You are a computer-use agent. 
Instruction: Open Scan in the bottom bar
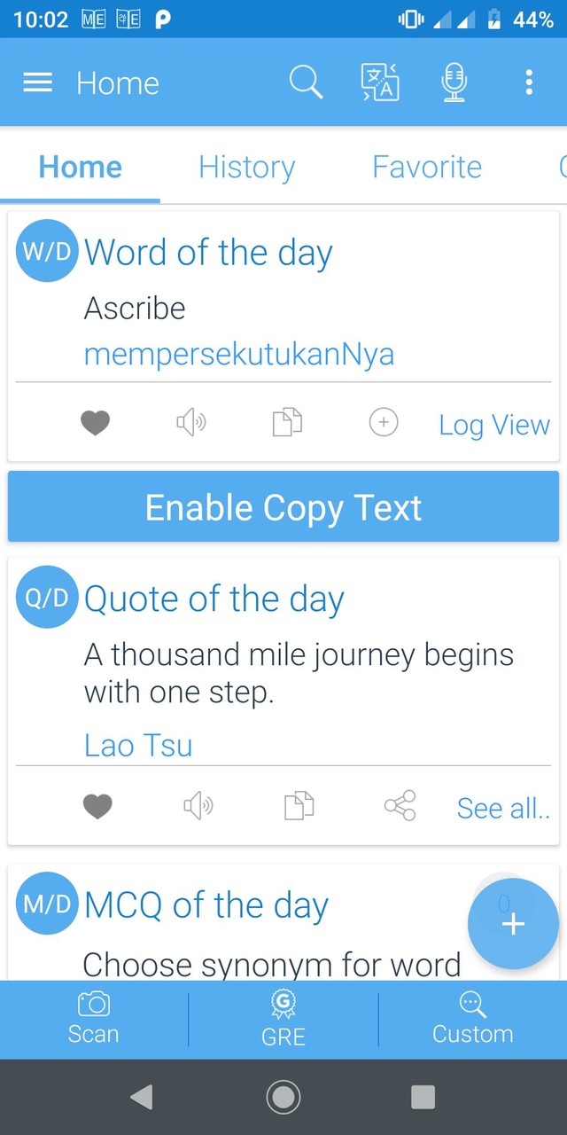[x=93, y=1018]
